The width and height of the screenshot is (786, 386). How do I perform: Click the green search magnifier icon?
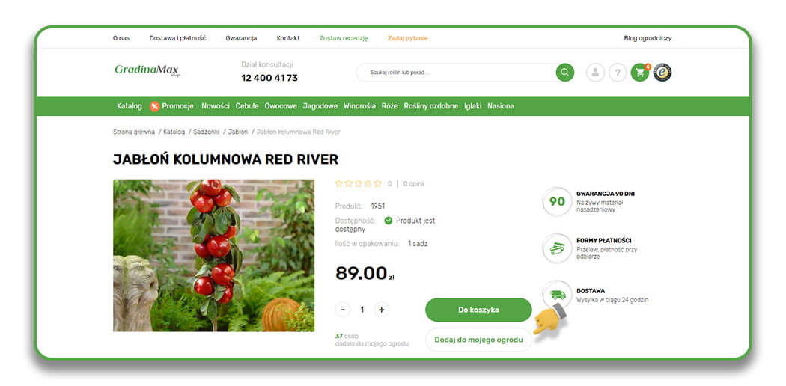click(565, 73)
